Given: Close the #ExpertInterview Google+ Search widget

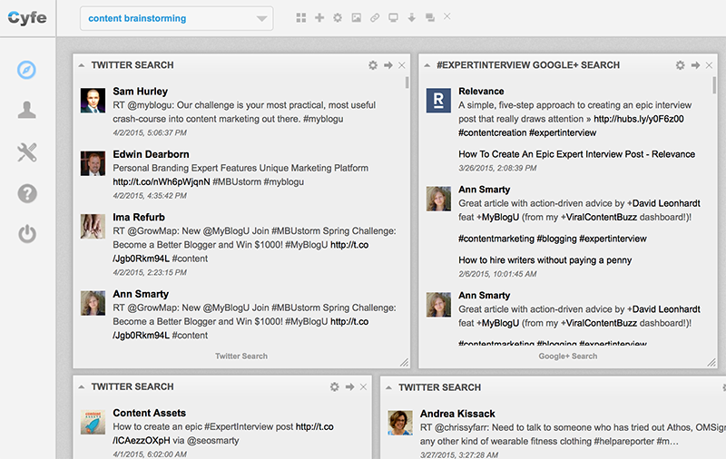Looking at the screenshot, I should [709, 65].
